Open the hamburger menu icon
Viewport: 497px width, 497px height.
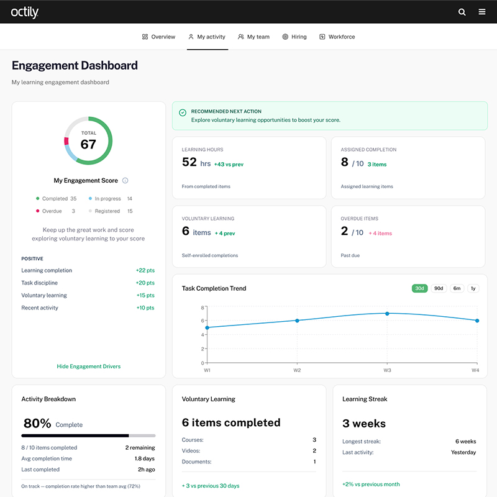482,12
